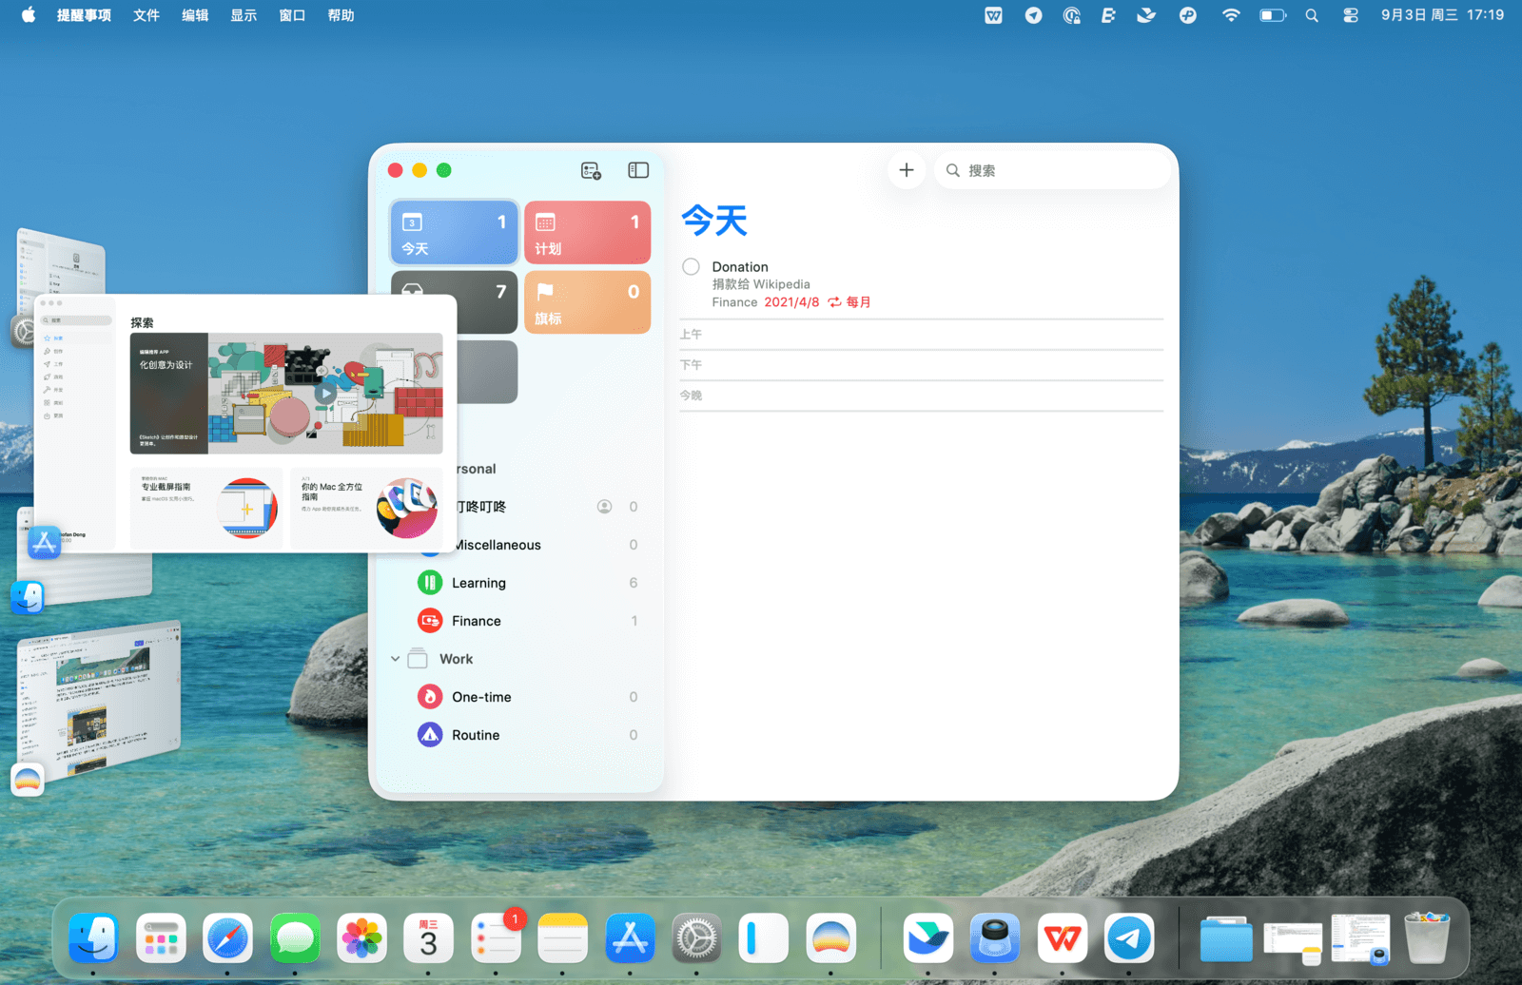This screenshot has width=1522, height=985.
Task: Open the Finance list
Action: click(476, 621)
